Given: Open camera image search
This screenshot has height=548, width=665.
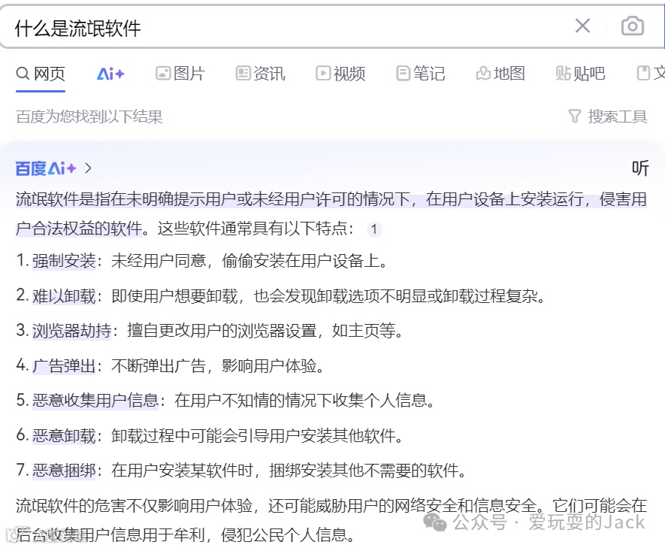Looking at the screenshot, I should (x=633, y=26).
